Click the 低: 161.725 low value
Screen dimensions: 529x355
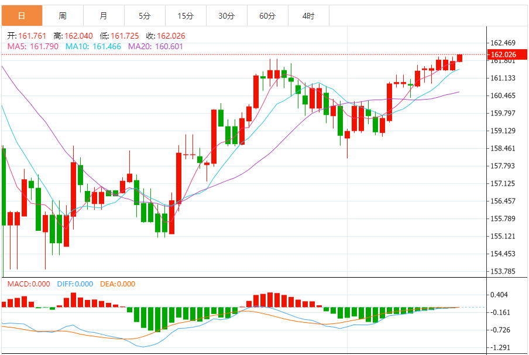119,36
